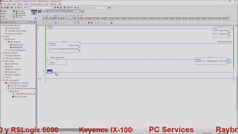This screenshot has height=134, width=238.
Task: Click the Open project toolbar icon
Action: click(x=5, y=7)
